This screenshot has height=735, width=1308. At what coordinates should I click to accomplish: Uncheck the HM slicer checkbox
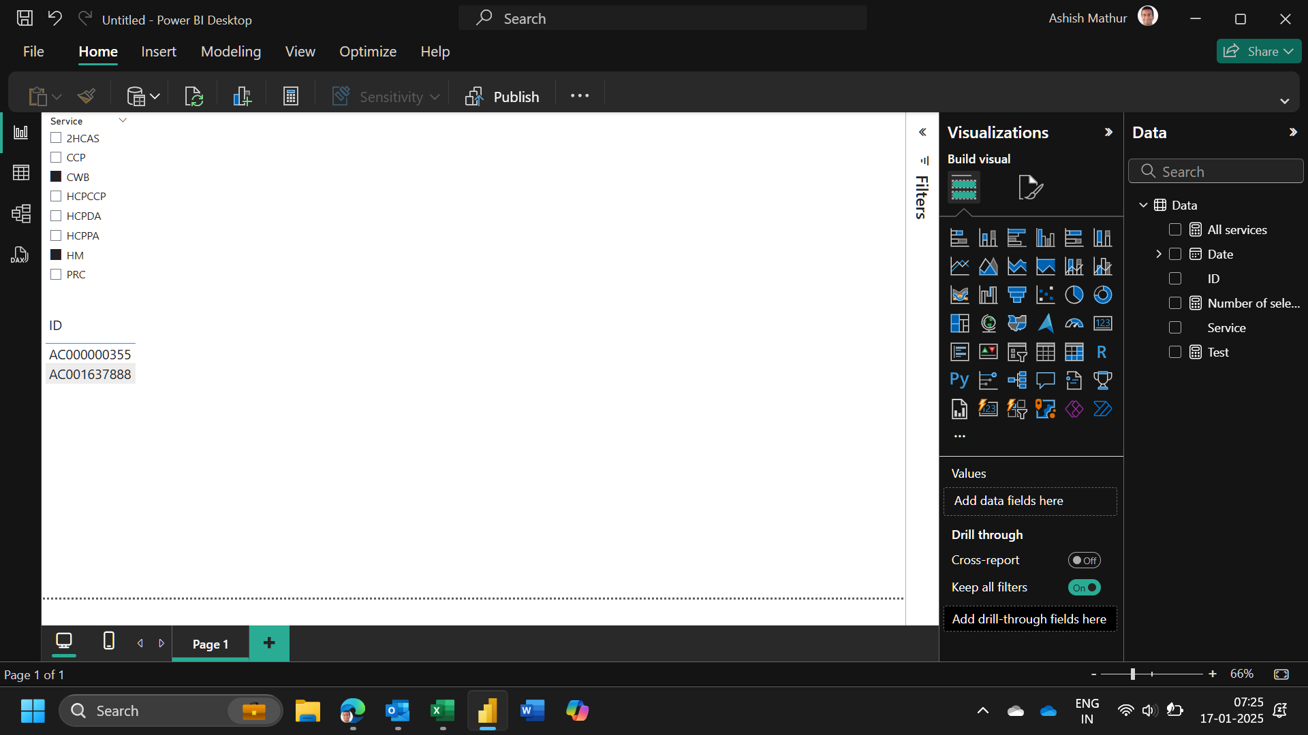point(56,255)
